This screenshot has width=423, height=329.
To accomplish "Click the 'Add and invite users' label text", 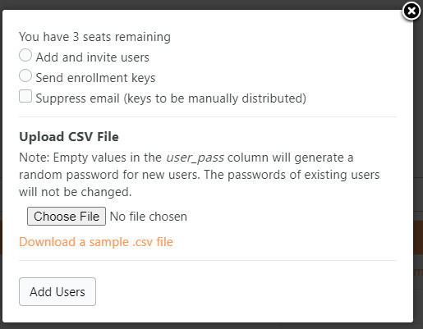I will click(93, 57).
